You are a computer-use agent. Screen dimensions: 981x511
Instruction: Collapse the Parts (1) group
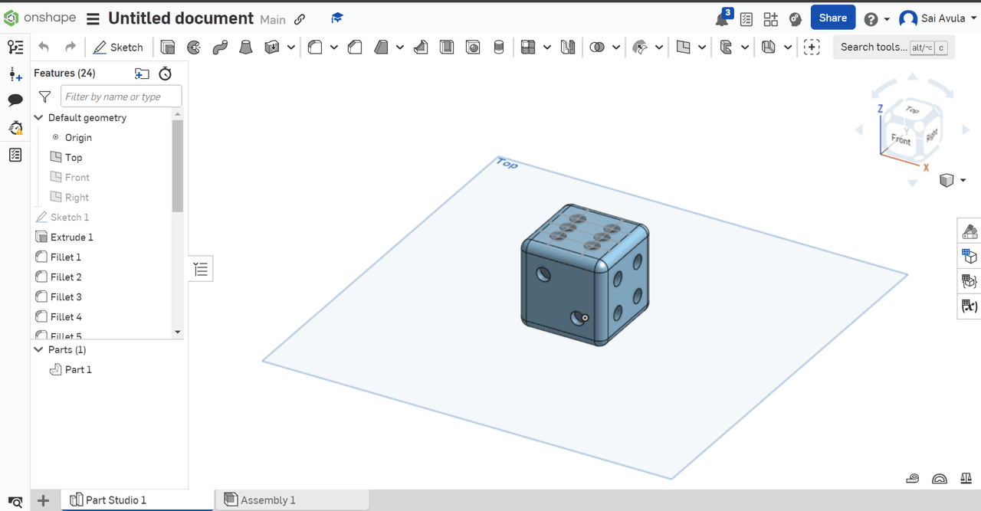(39, 349)
